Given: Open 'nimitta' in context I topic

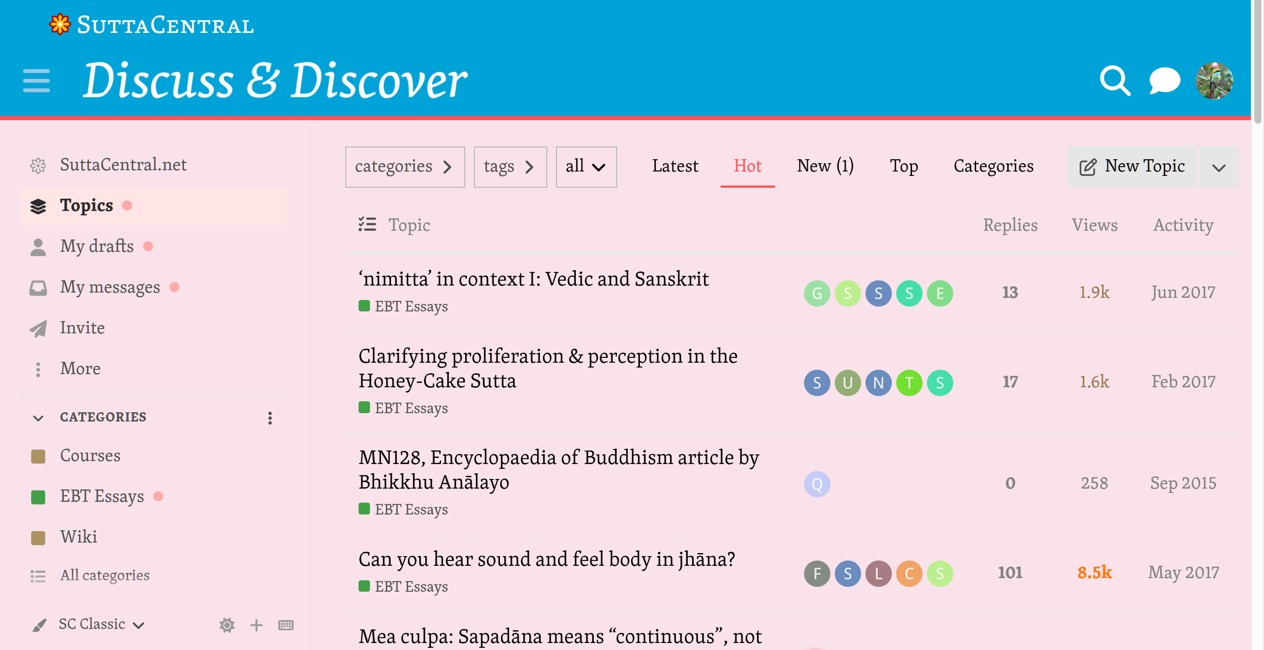Looking at the screenshot, I should 533,279.
